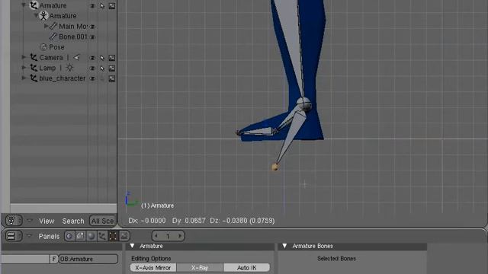488x274 pixels.
Task: Toggle selectability arrow for Armature row
Action: point(102,5)
